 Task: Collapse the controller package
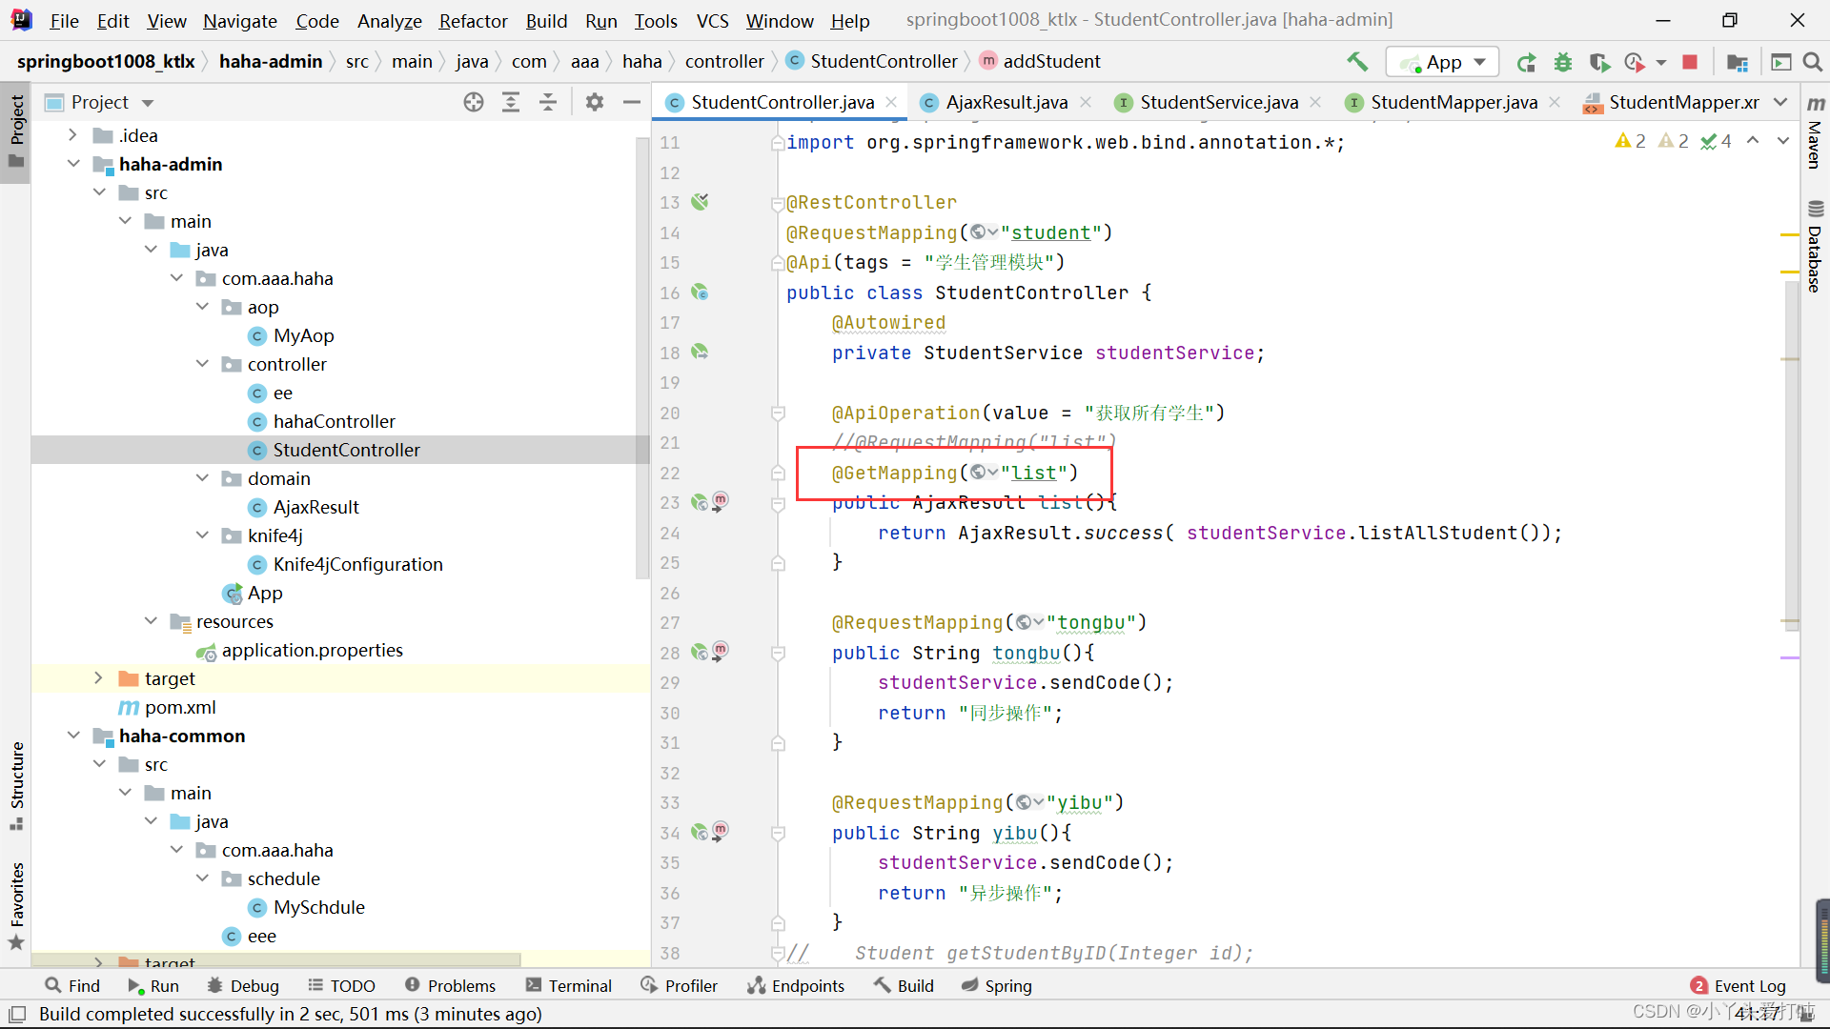coord(202,364)
